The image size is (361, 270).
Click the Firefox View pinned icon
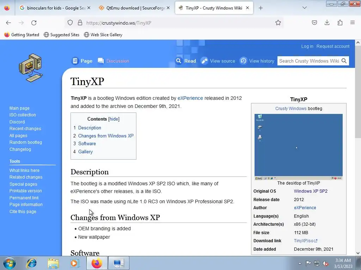pyautogui.click(x=7, y=8)
